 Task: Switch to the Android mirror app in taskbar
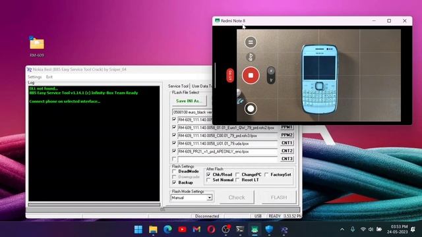(255, 230)
